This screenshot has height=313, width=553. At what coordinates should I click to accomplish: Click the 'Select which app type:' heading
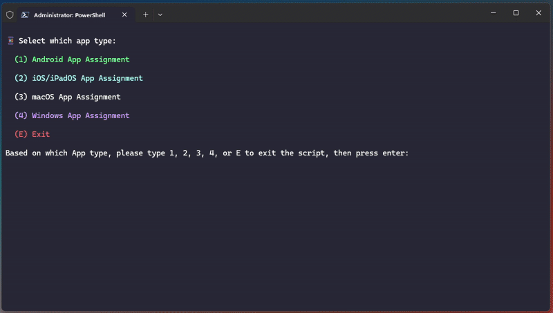coord(67,41)
